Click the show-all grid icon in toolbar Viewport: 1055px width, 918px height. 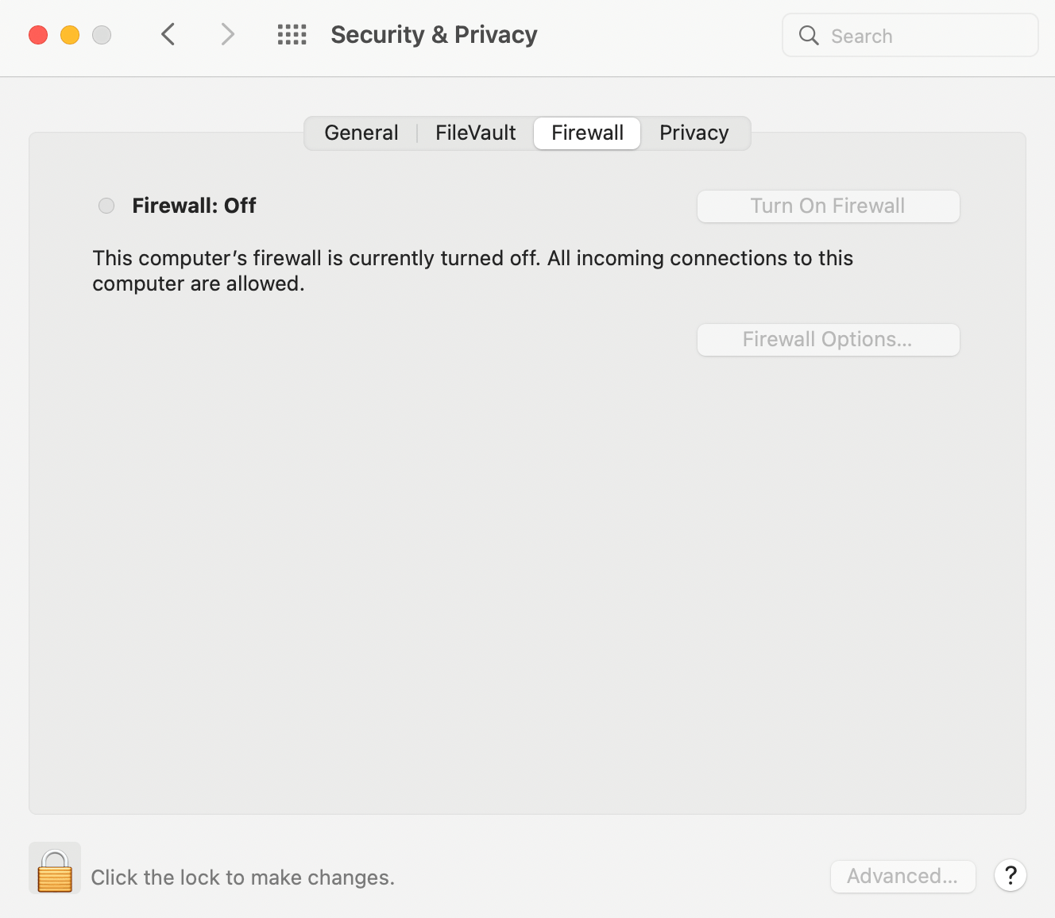tap(292, 34)
